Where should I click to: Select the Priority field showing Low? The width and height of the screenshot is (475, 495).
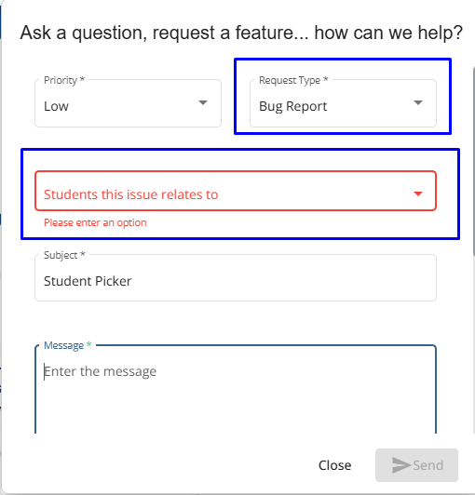[x=128, y=103]
